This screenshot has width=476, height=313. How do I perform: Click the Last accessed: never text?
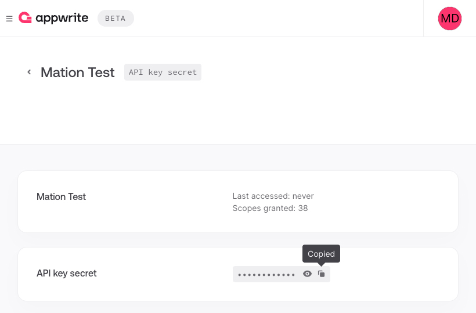click(x=273, y=196)
